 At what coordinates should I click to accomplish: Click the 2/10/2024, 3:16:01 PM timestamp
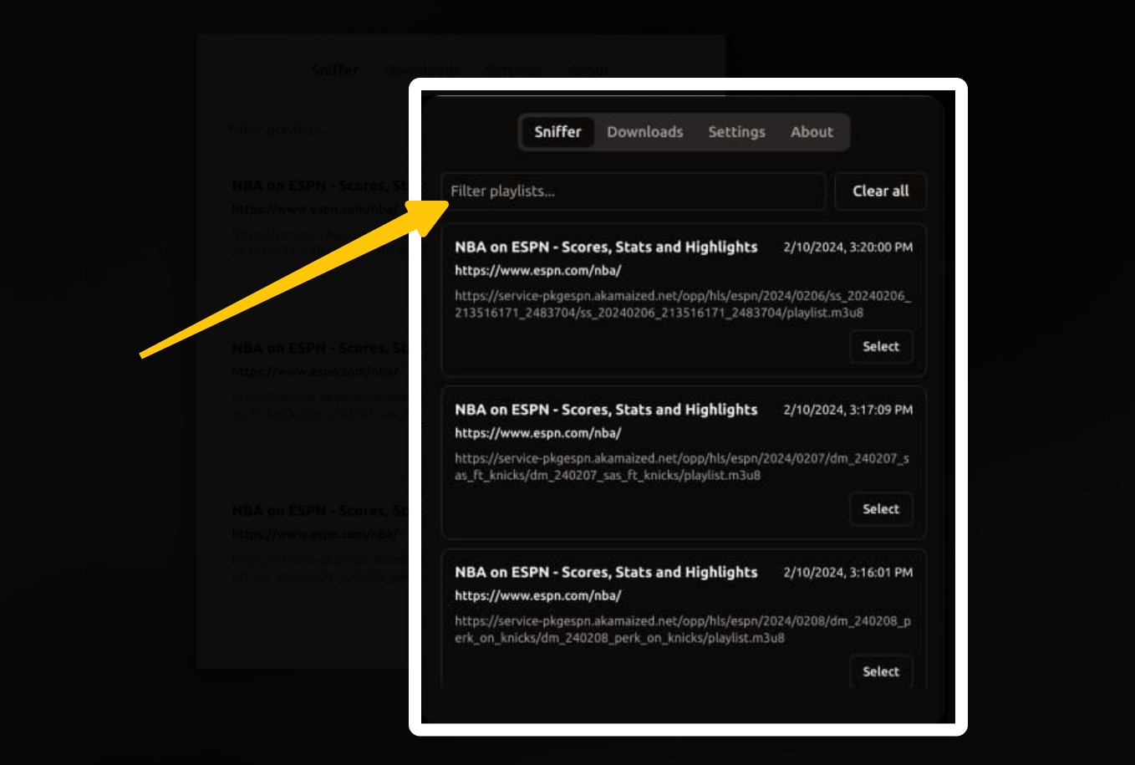(x=847, y=573)
